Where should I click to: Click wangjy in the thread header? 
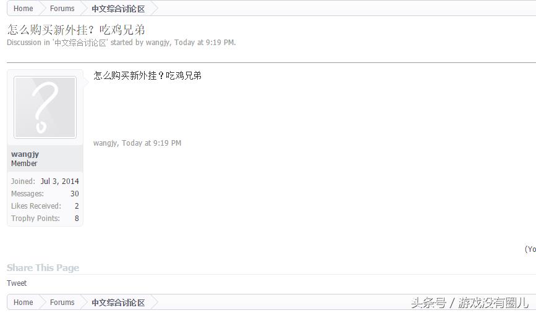(x=158, y=43)
